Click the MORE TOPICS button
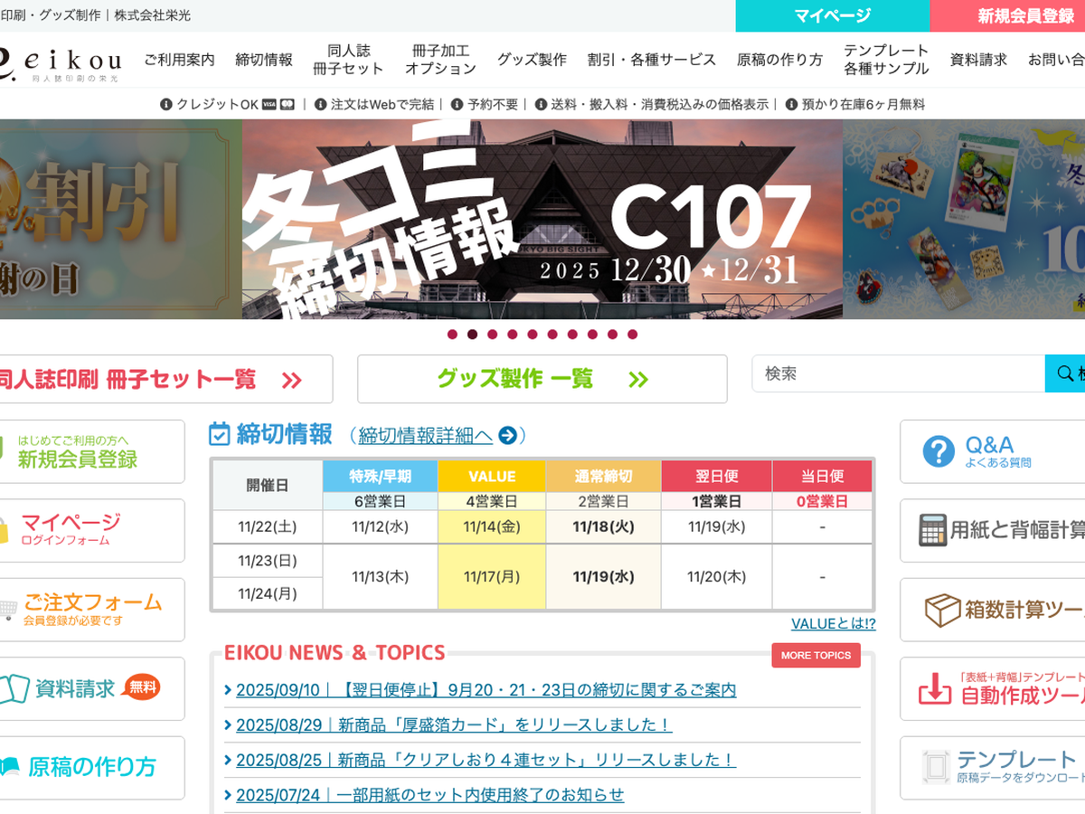This screenshot has width=1085, height=814. tap(816, 656)
